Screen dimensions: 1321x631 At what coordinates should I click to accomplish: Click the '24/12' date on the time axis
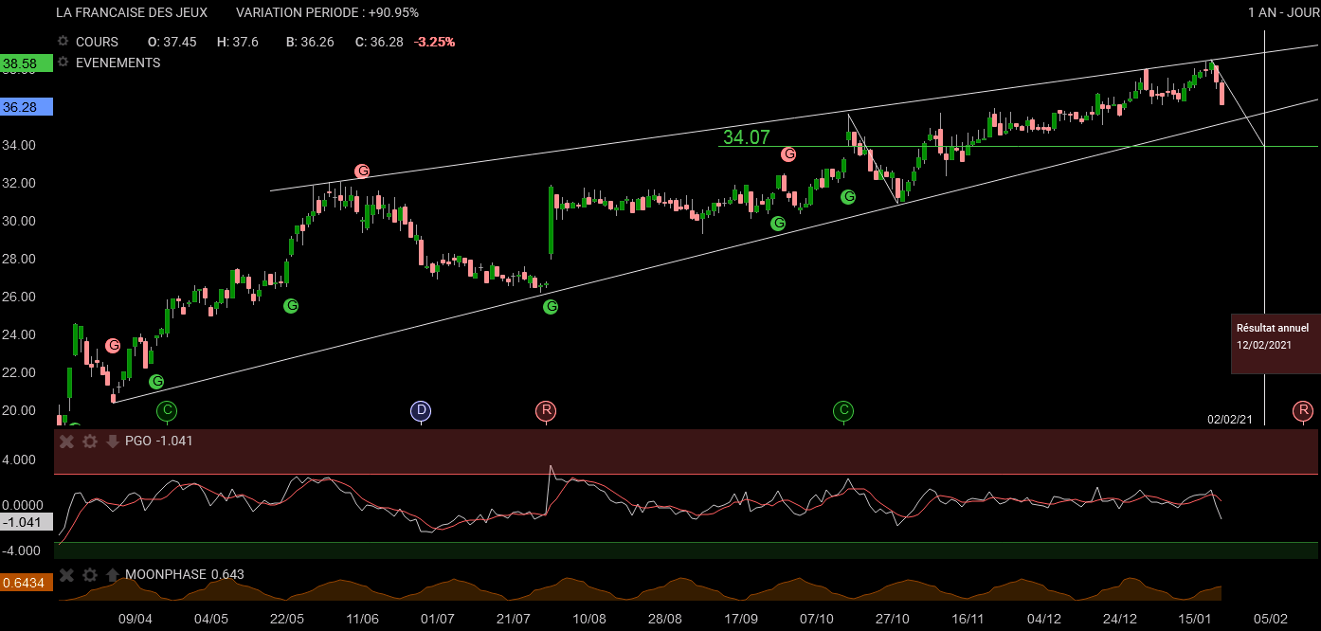pos(1120,619)
